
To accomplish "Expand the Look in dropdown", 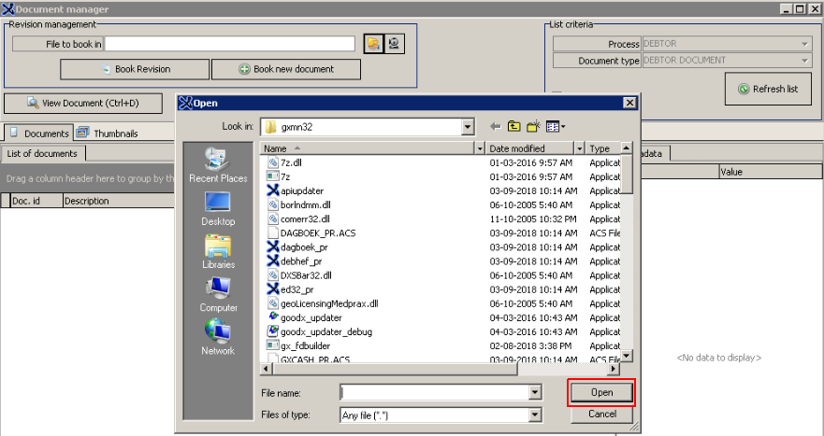I will [x=468, y=126].
